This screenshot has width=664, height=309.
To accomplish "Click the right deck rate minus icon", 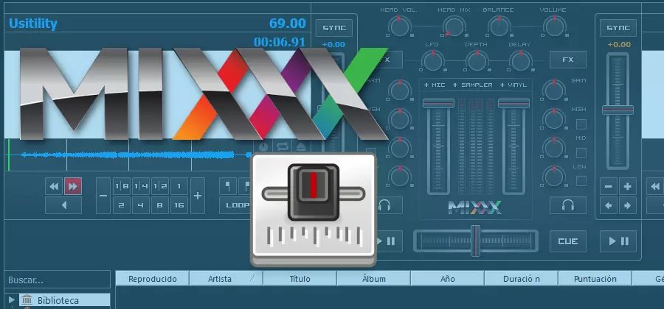I will click(x=609, y=186).
